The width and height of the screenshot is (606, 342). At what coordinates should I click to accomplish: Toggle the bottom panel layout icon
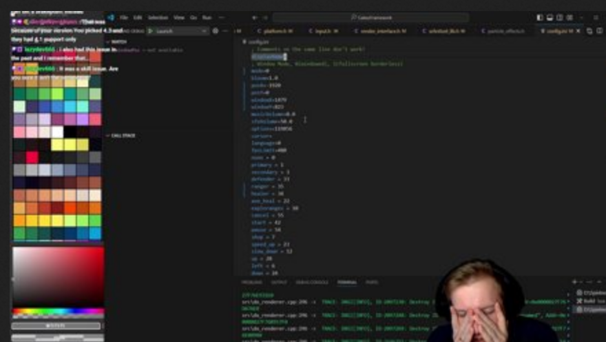pos(550,17)
